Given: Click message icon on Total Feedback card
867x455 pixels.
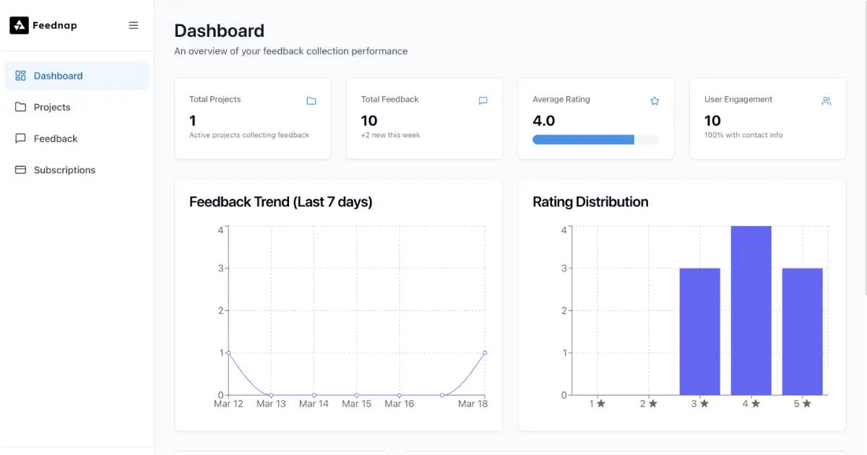Looking at the screenshot, I should [x=483, y=101].
